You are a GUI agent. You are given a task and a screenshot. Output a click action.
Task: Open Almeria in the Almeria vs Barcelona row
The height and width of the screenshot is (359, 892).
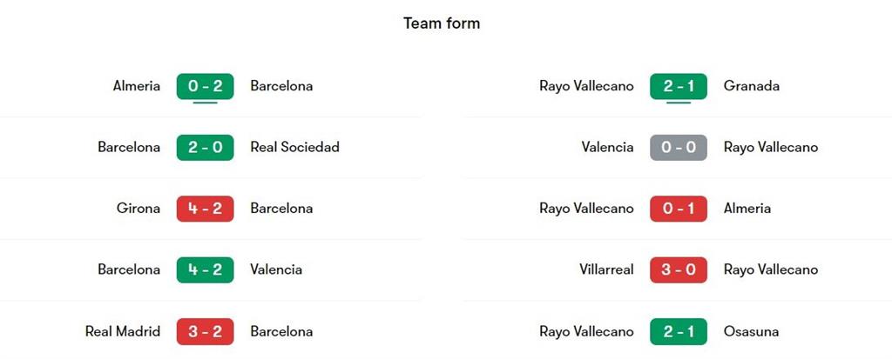[x=137, y=86]
